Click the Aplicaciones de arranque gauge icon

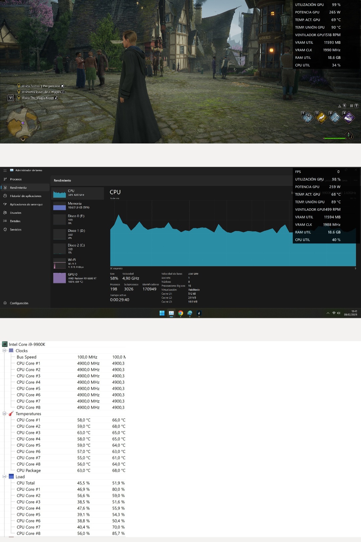tap(5, 204)
